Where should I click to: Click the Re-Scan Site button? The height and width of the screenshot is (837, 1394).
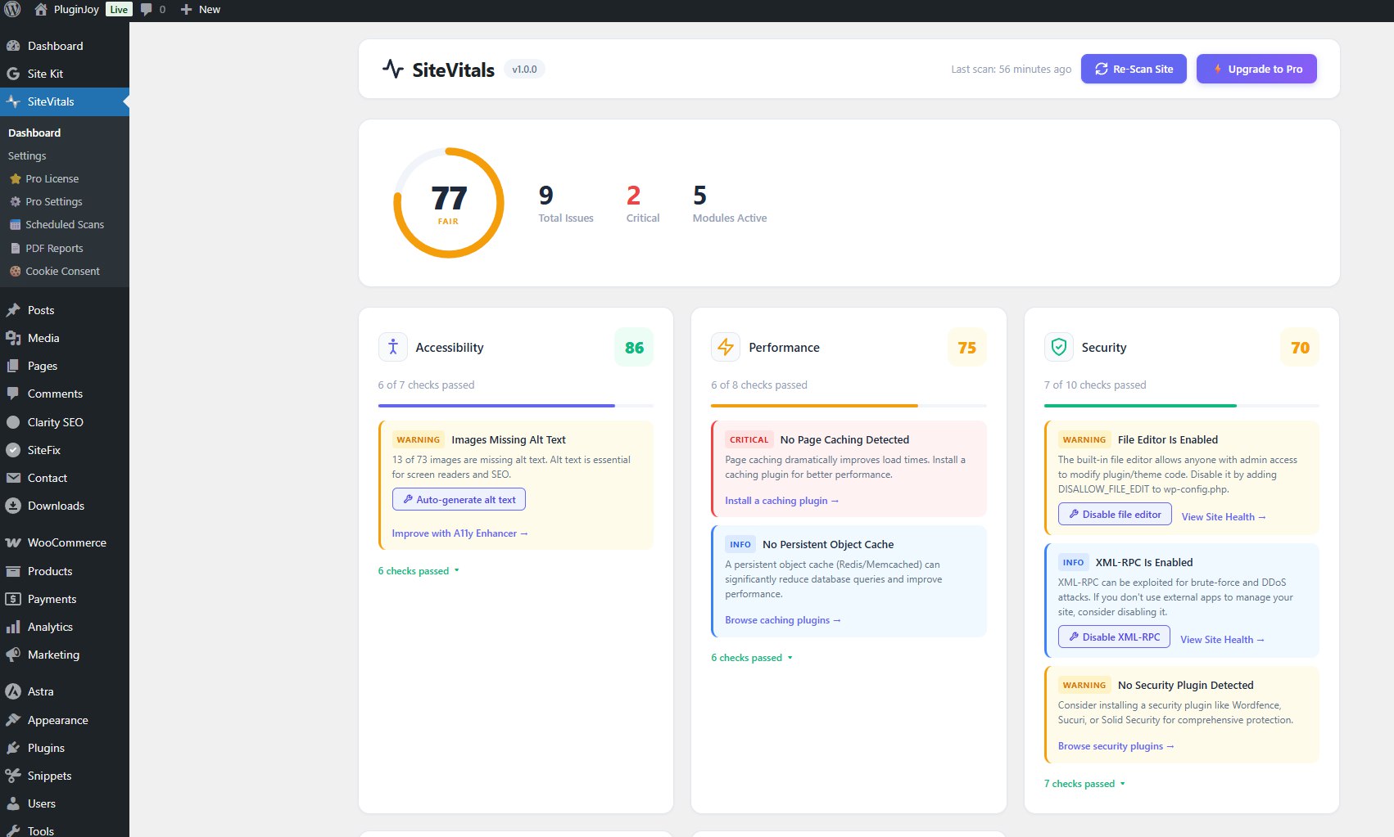click(x=1134, y=69)
